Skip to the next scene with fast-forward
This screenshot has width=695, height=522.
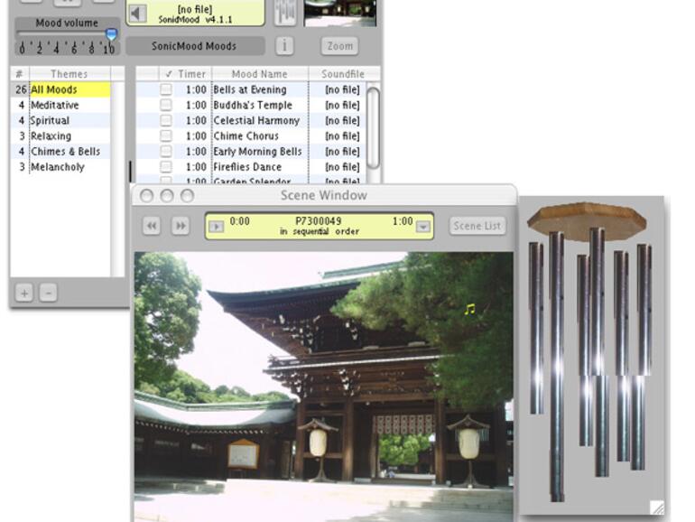(x=180, y=226)
